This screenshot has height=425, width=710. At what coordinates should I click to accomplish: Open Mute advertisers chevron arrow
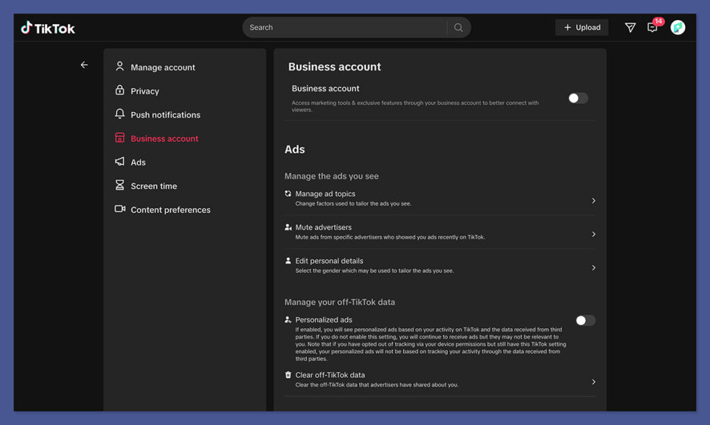(594, 234)
